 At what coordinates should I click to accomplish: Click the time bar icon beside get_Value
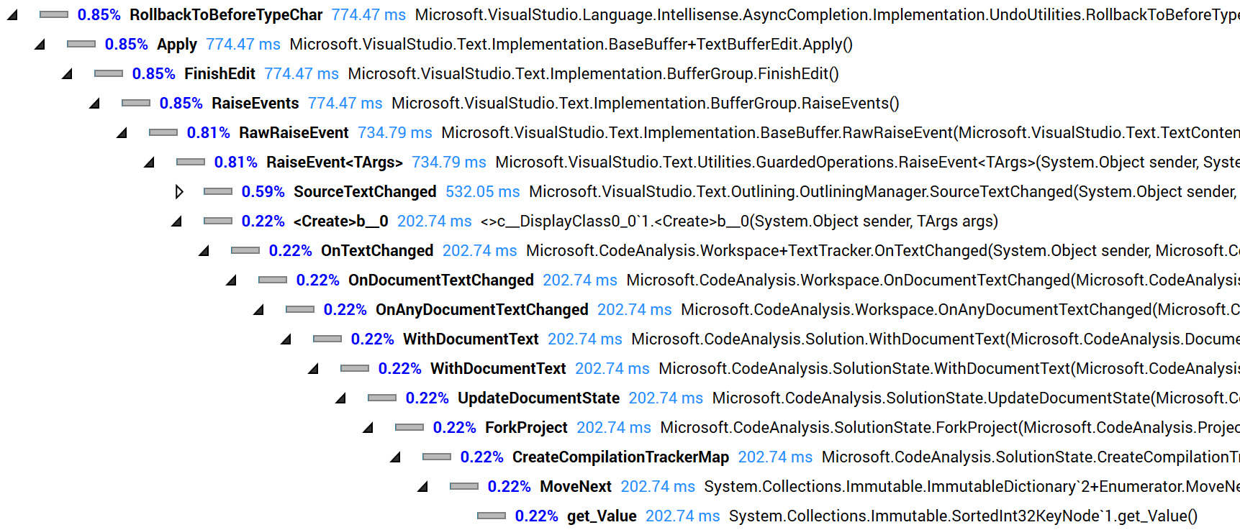(492, 516)
